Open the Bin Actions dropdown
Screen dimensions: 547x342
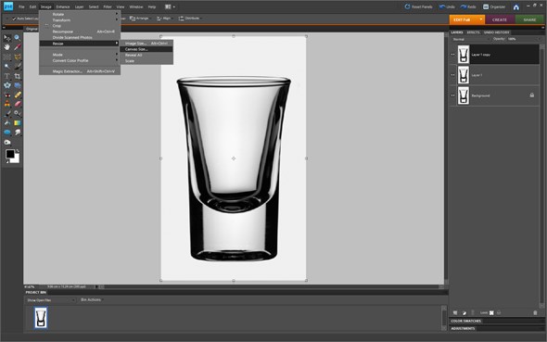(91, 299)
